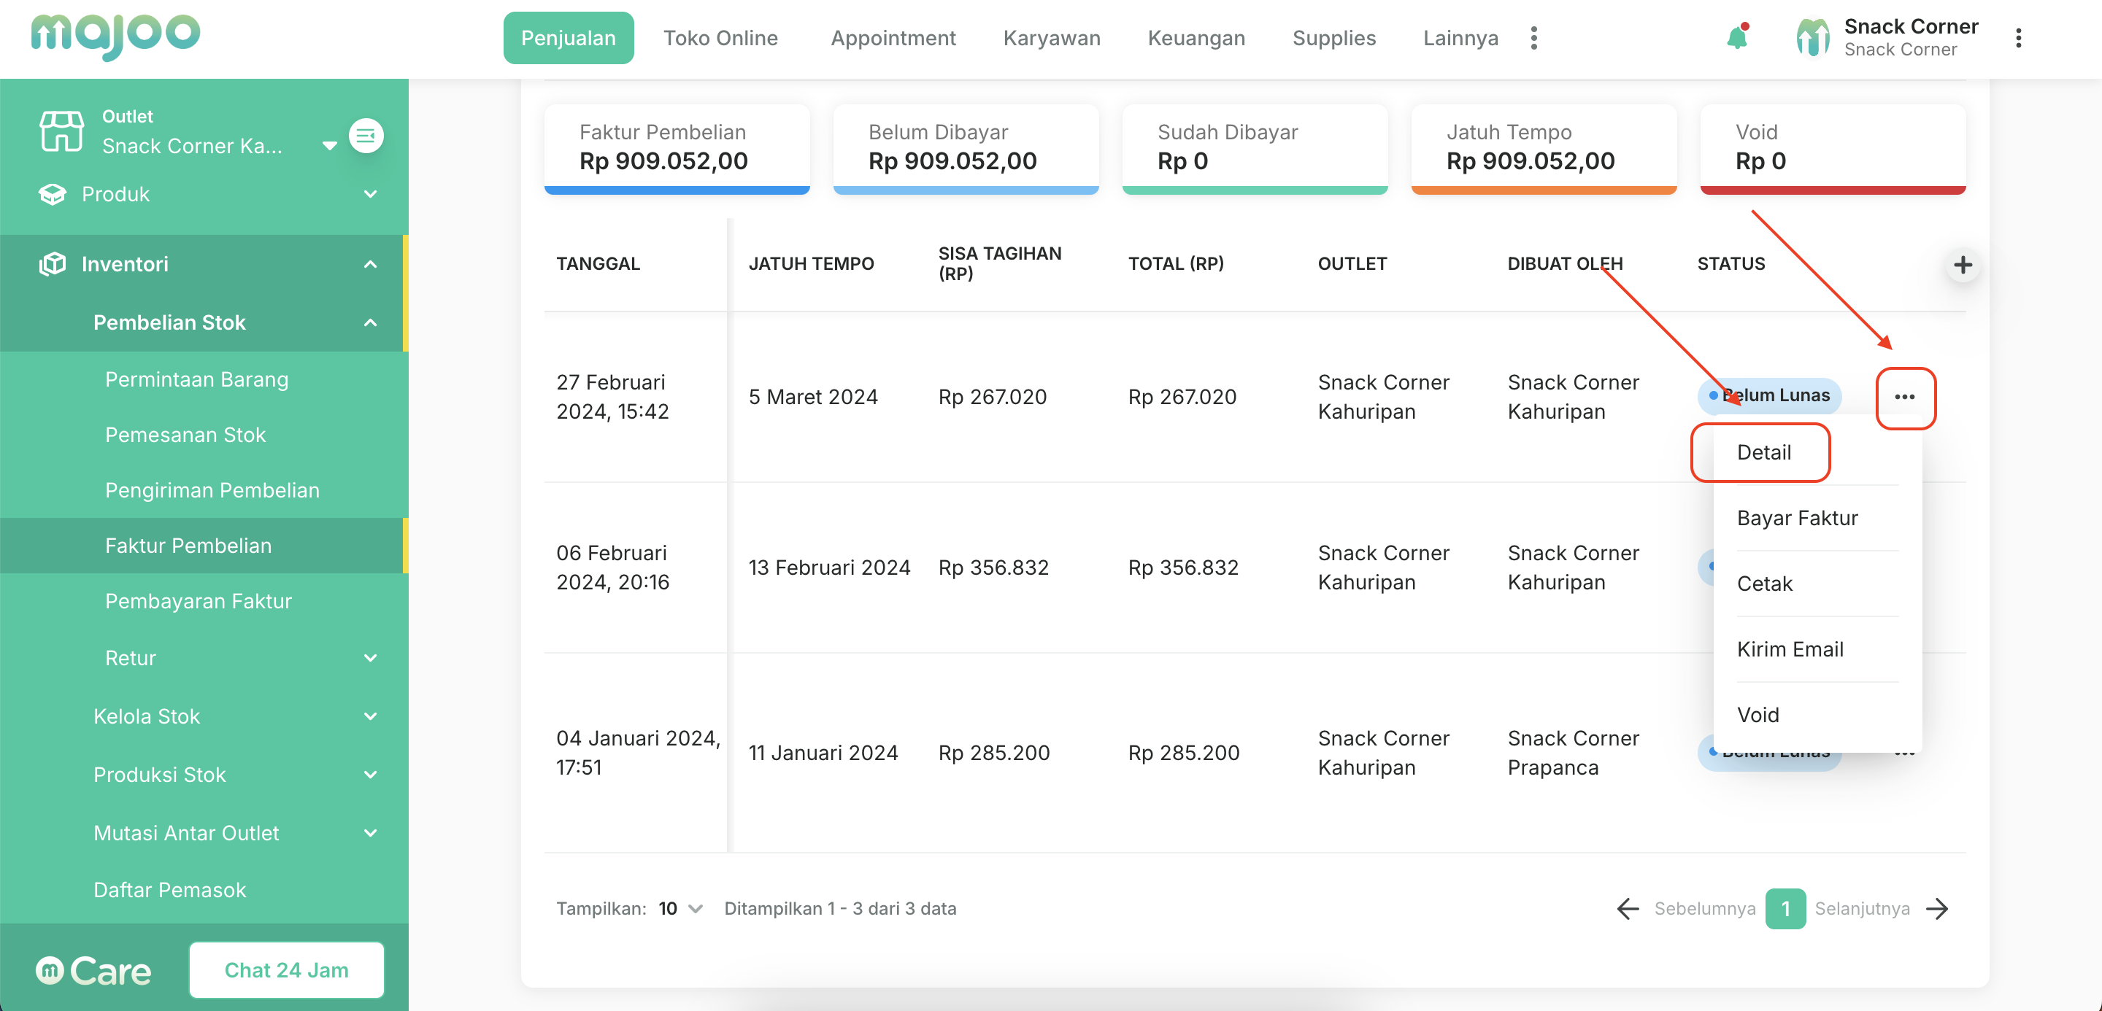
Task: Expand the Produksi Stok submenu
Action: point(369,775)
